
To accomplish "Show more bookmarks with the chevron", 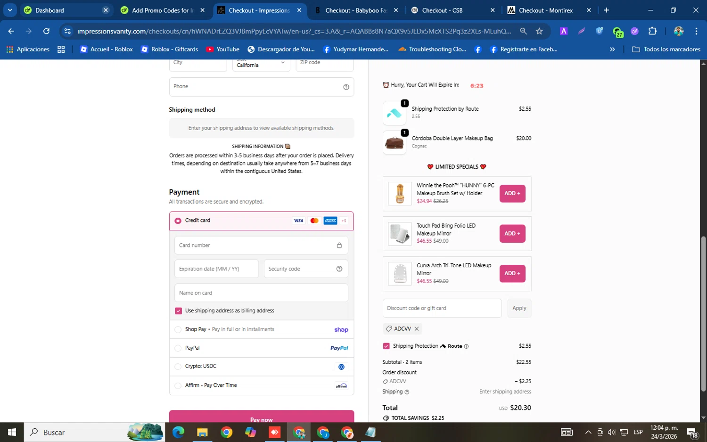I will tap(612, 49).
